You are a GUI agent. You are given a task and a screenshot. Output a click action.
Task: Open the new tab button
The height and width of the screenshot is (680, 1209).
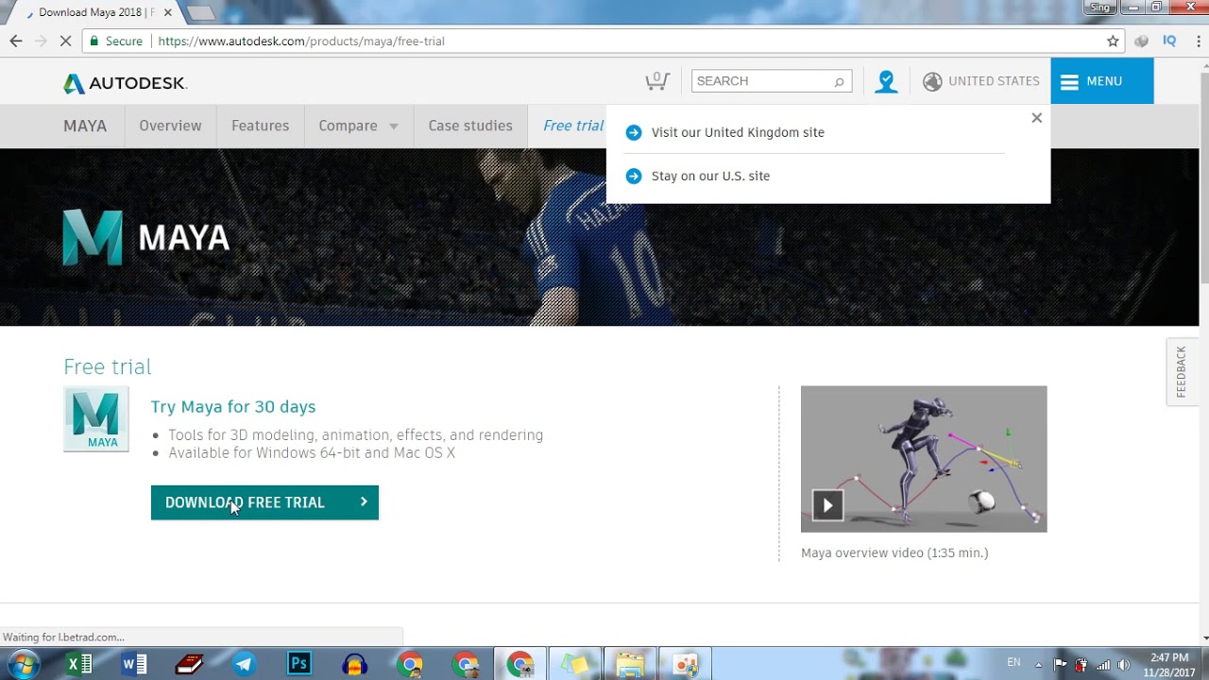click(200, 13)
